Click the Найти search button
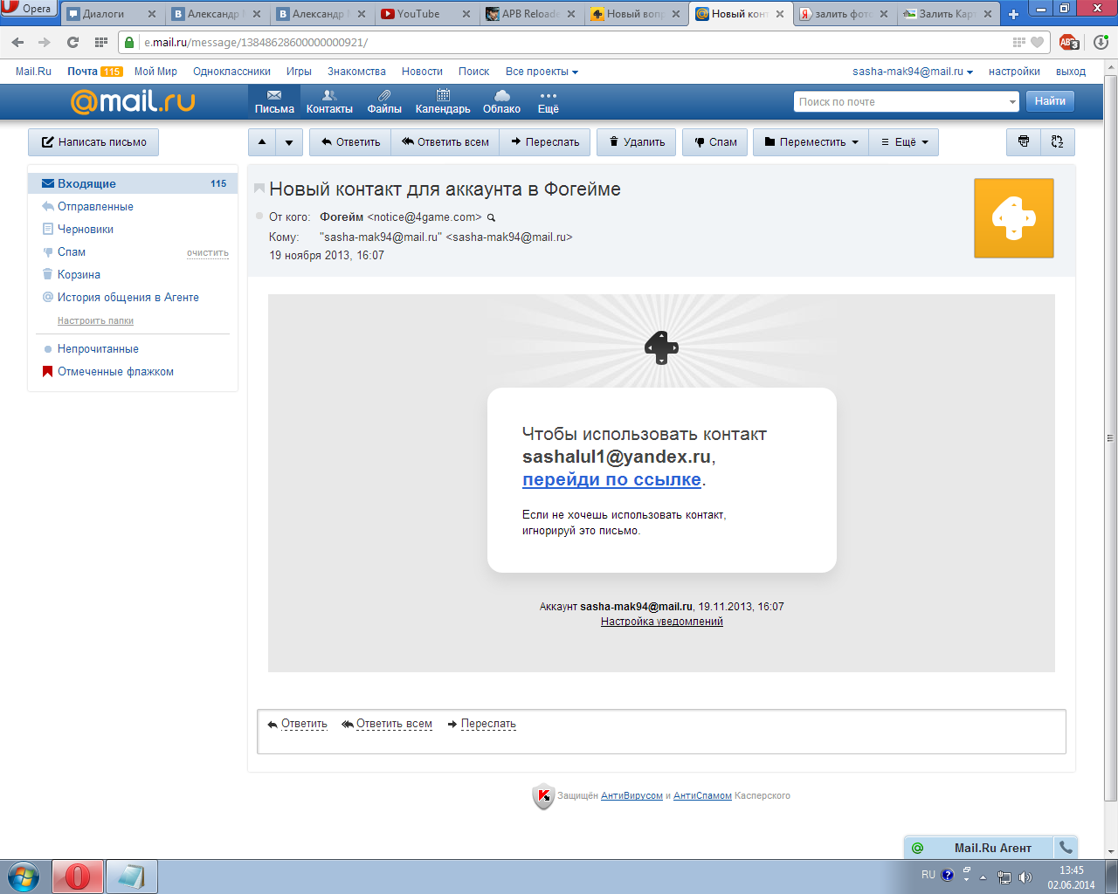The image size is (1118, 894). 1050,101
